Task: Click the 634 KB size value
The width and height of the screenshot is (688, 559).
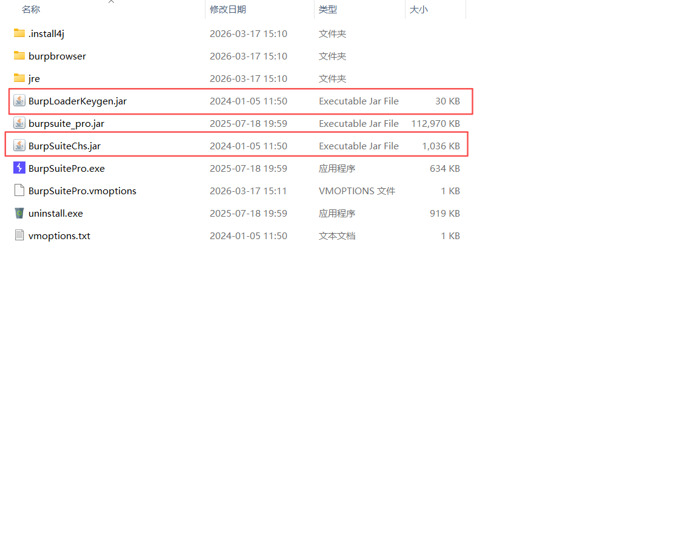Action: pos(444,168)
